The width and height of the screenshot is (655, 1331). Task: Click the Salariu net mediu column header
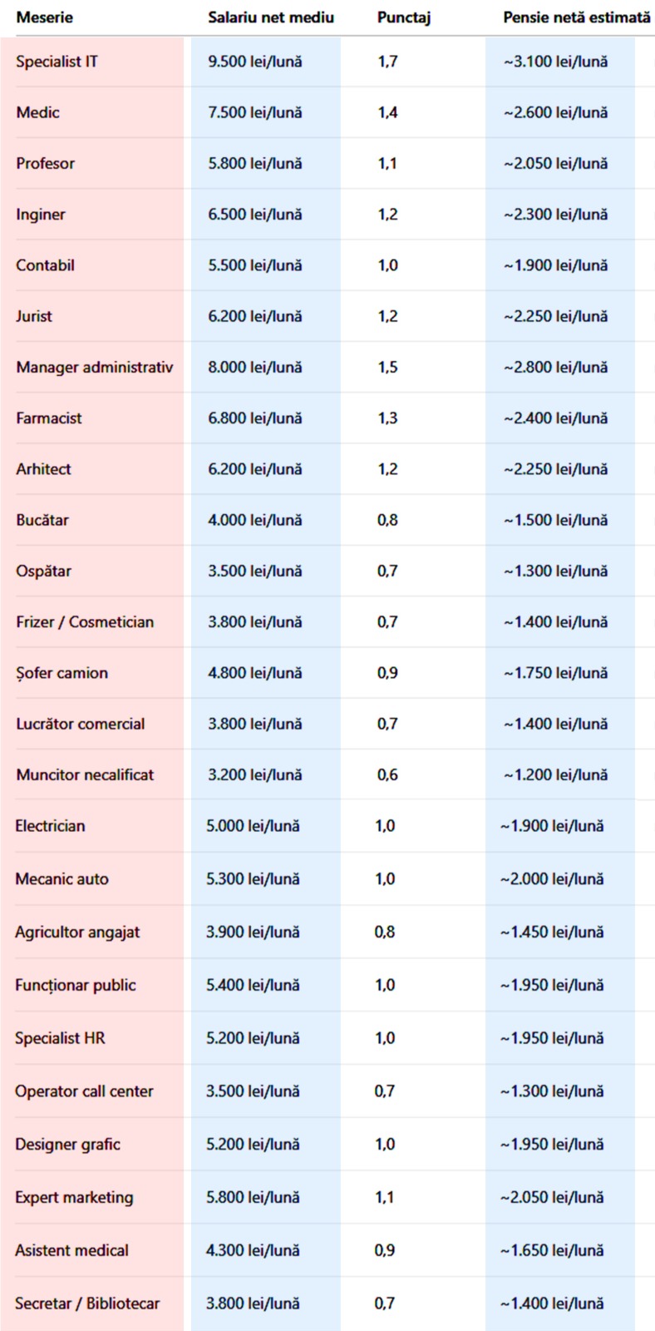pyautogui.click(x=270, y=17)
